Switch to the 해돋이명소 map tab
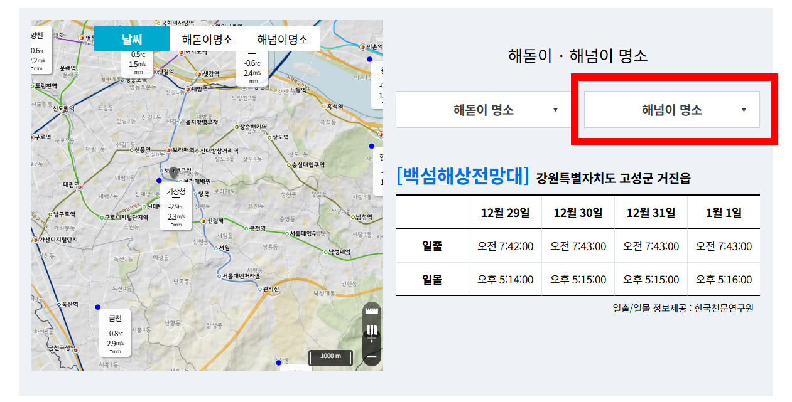The height and width of the screenshot is (402, 792). point(207,39)
